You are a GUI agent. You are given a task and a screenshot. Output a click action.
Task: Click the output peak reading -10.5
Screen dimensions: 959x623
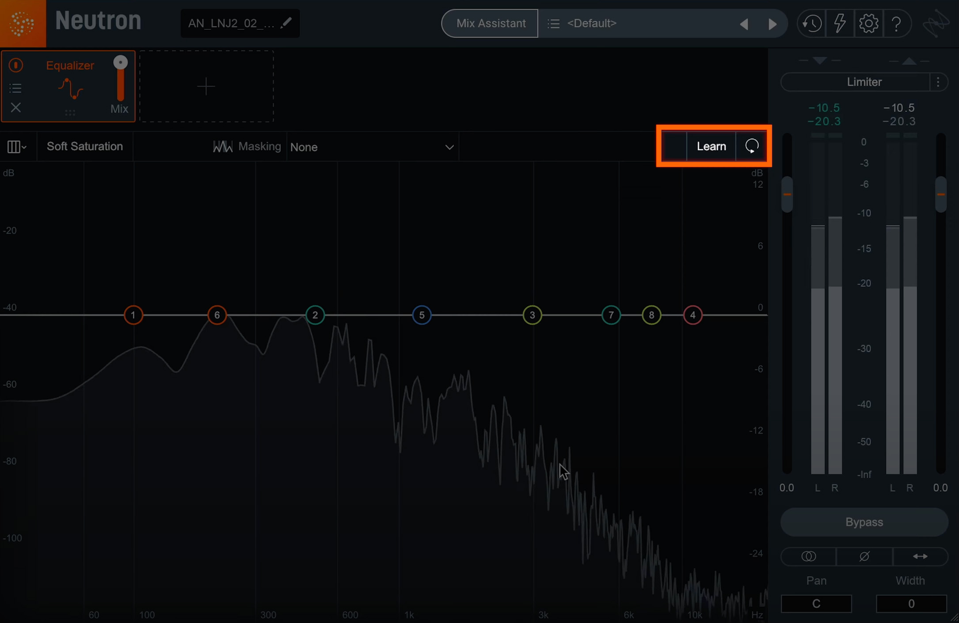899,108
